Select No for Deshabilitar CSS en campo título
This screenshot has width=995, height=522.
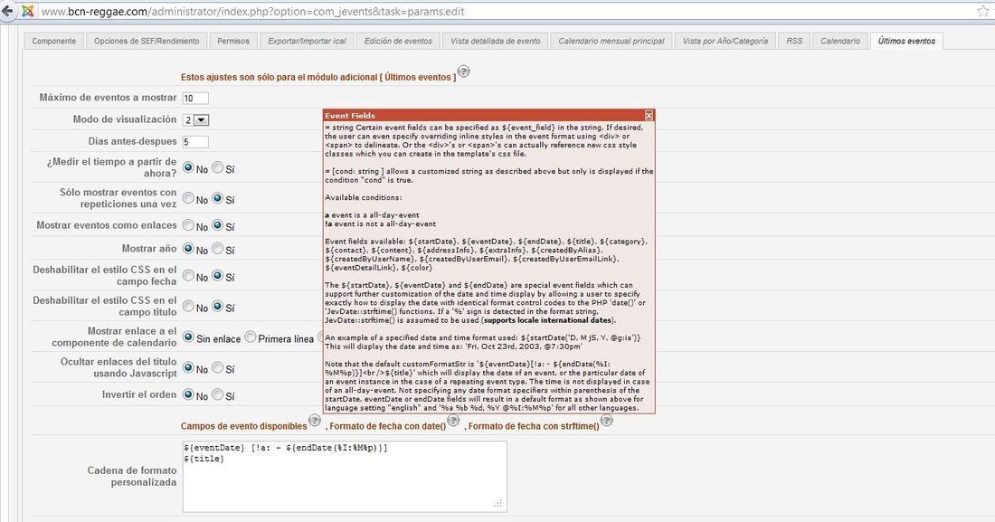pos(188,306)
